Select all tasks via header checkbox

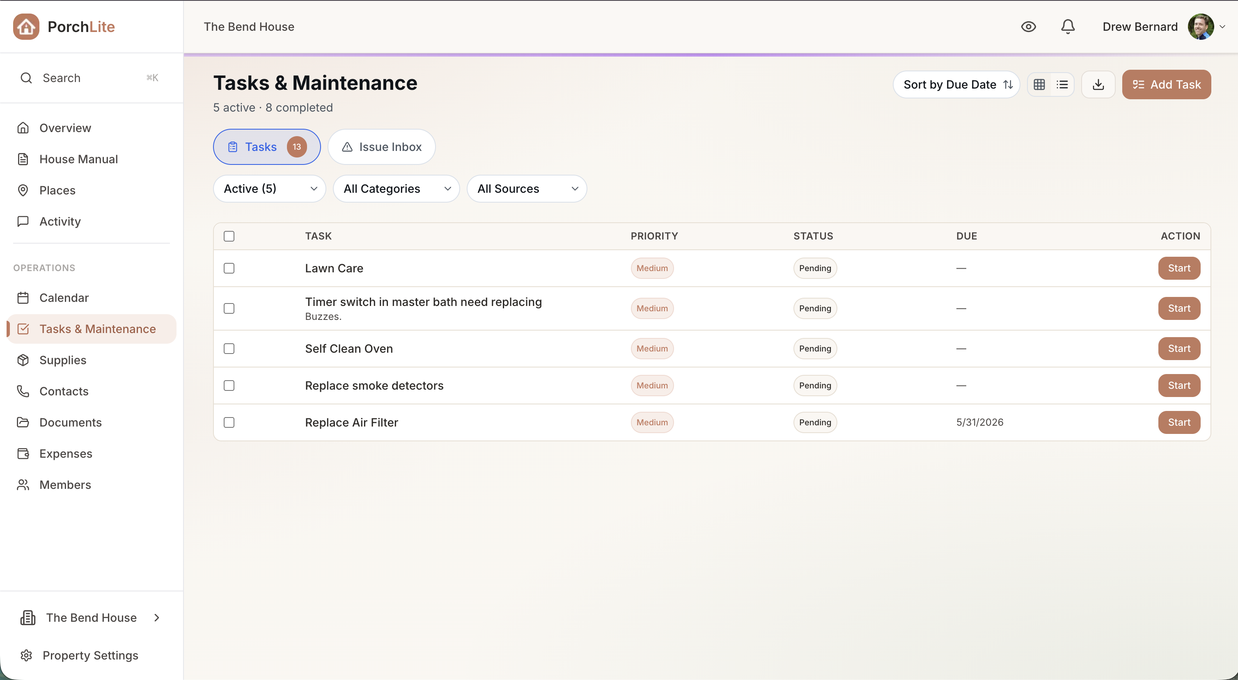[x=229, y=236]
